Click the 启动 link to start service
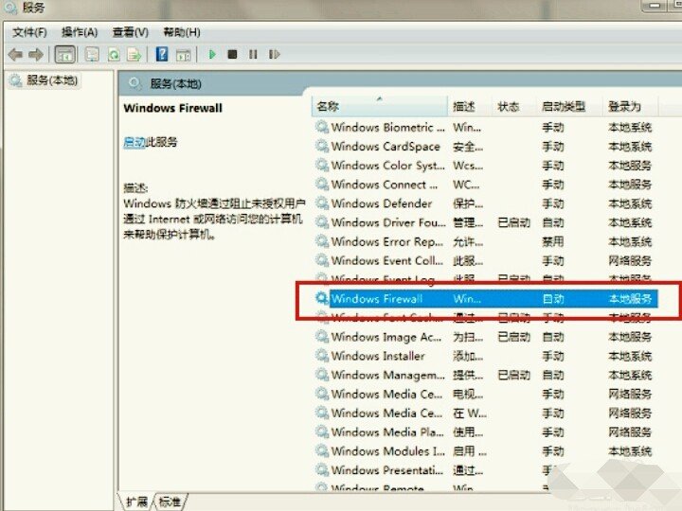Viewport: 682px width, 511px height. tap(134, 142)
